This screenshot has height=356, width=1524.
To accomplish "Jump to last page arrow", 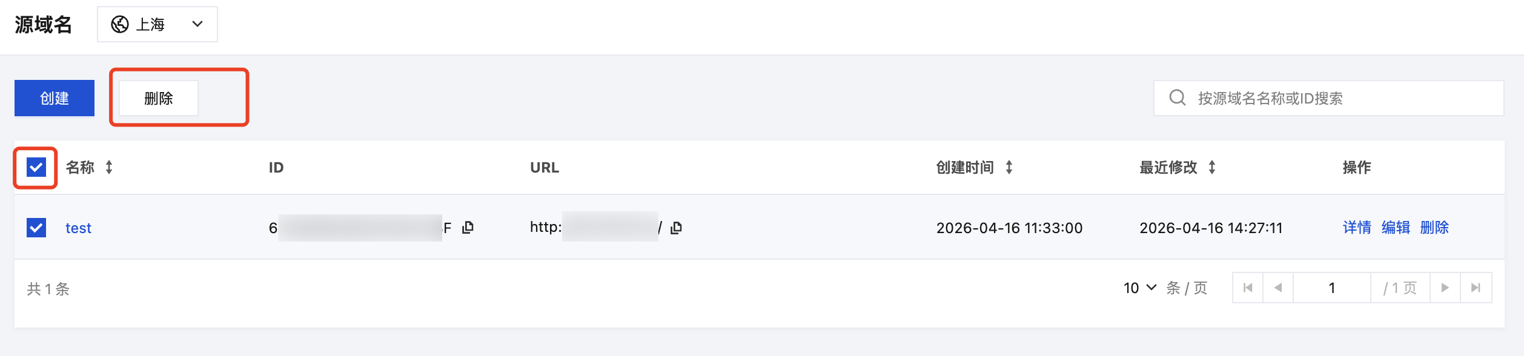I will click(1476, 288).
